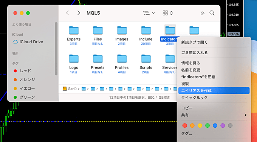
Task: Show more toolbar items chevrons
Action: pos(203,13)
